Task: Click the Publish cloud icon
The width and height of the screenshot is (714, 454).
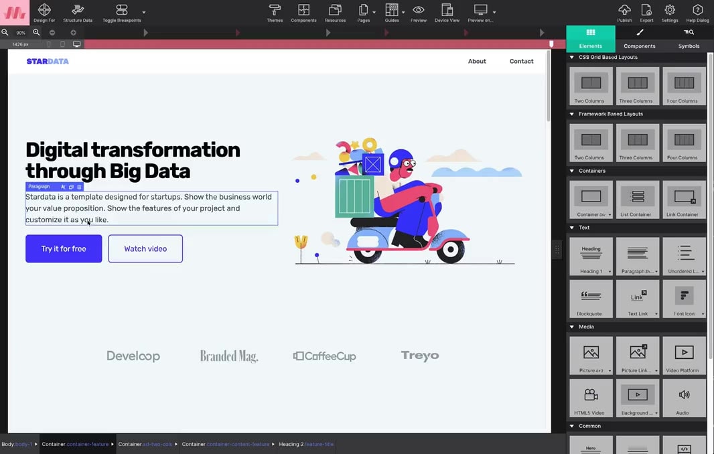Action: click(624, 12)
